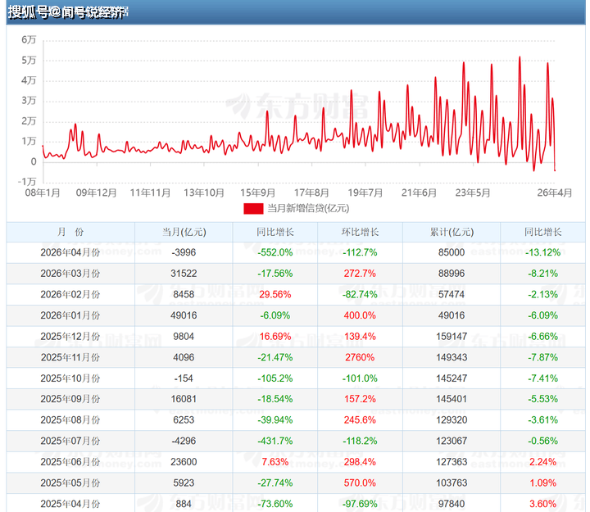The width and height of the screenshot is (590, 512).
Task: Select the 2026年02月份 row label
Action: 70,295
